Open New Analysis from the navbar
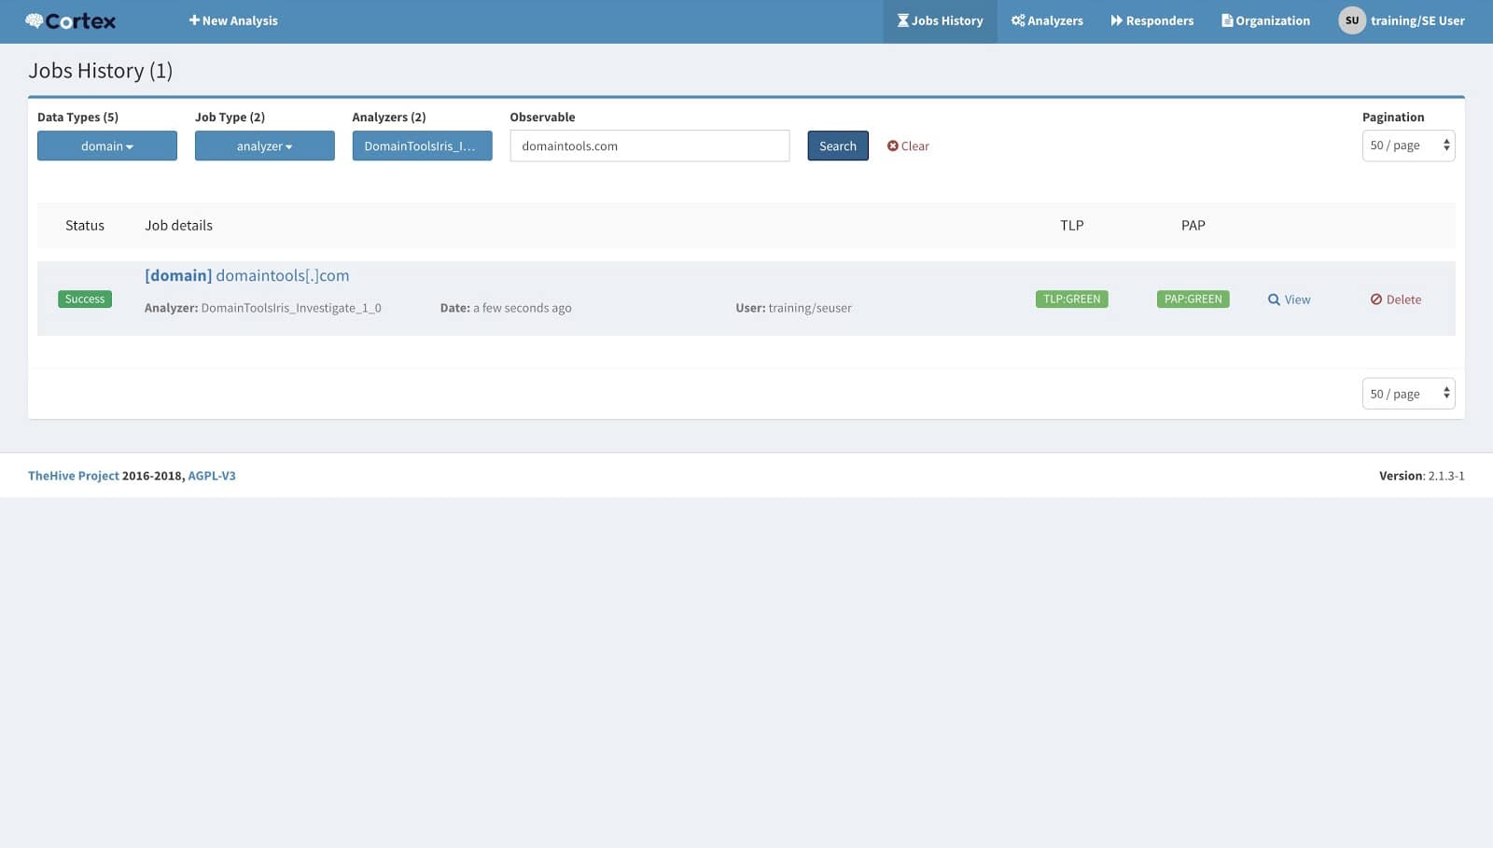1493x848 pixels. click(233, 21)
